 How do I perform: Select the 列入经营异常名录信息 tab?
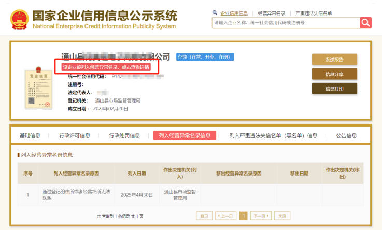point(185,136)
